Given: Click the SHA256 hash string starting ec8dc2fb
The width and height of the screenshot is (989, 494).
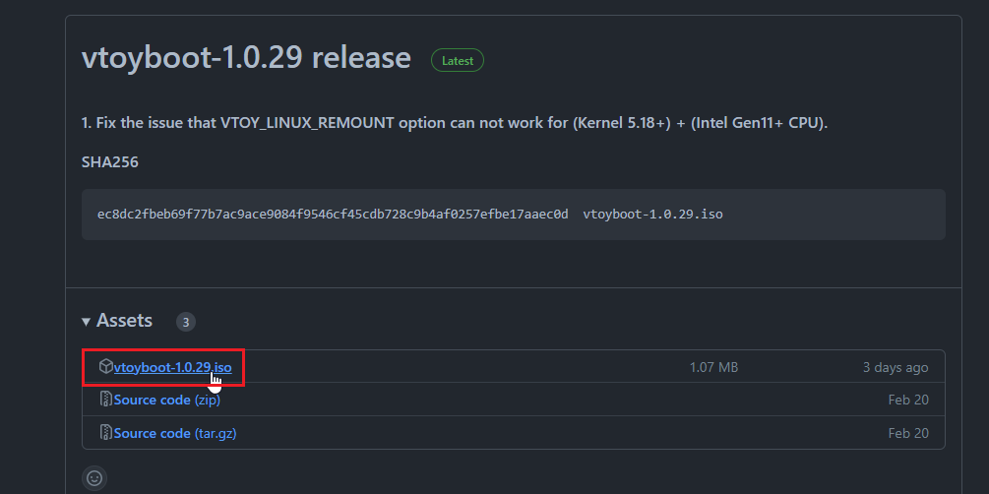Looking at the screenshot, I should coord(333,214).
